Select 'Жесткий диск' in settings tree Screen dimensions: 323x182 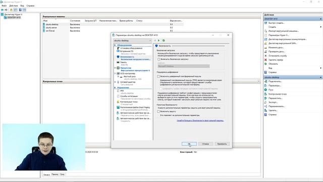coord(130,76)
